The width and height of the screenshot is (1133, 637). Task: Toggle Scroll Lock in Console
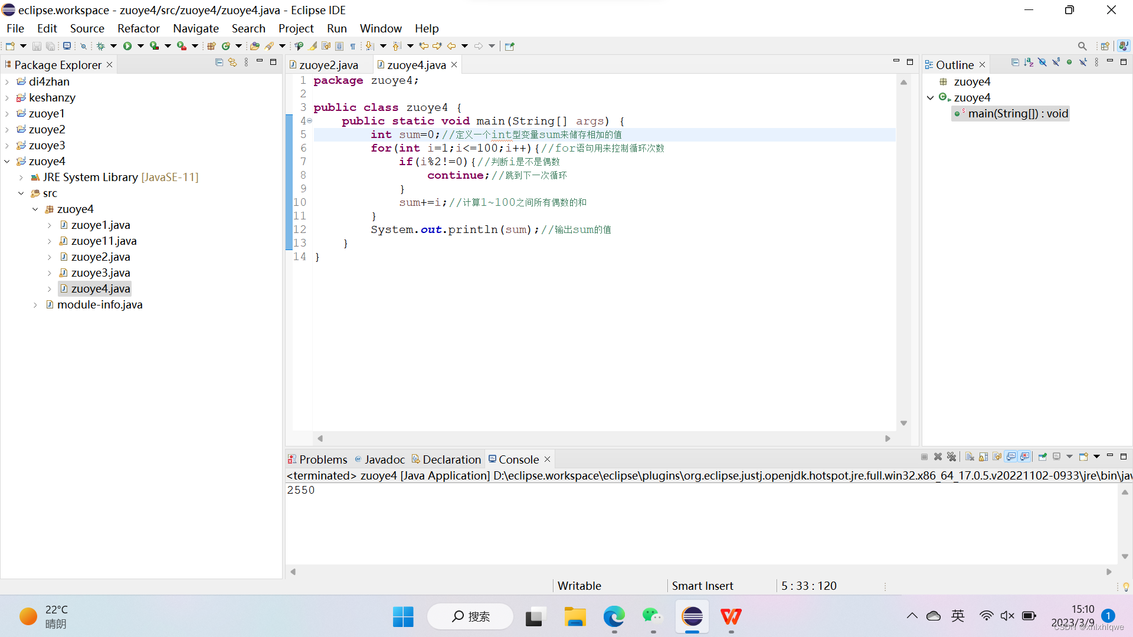click(x=984, y=457)
